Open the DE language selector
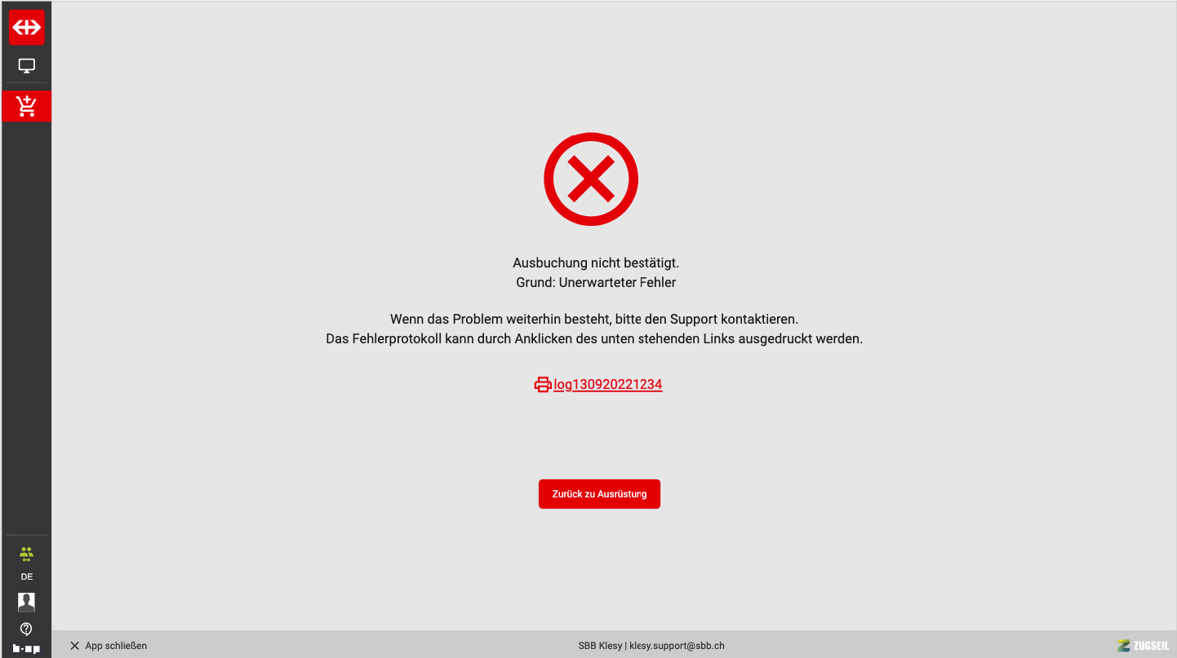Image resolution: width=1177 pixels, height=658 pixels. coord(26,576)
